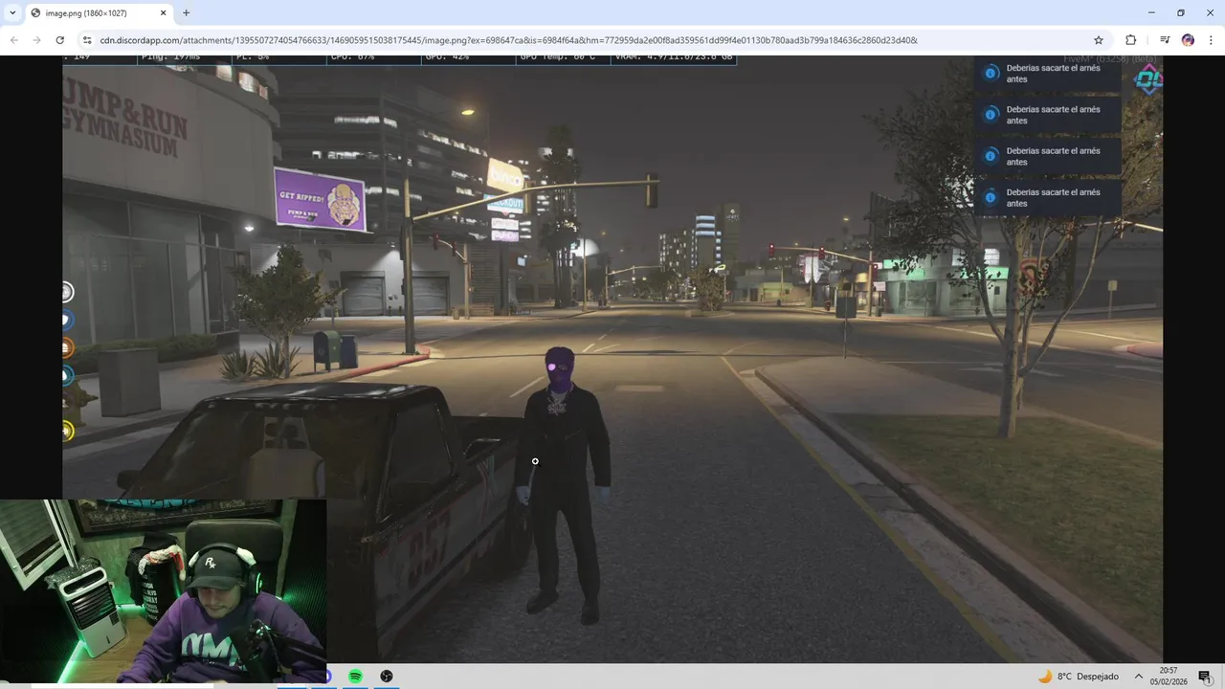Click the orange hunger burger indicator
The width and height of the screenshot is (1225, 689).
click(67, 347)
